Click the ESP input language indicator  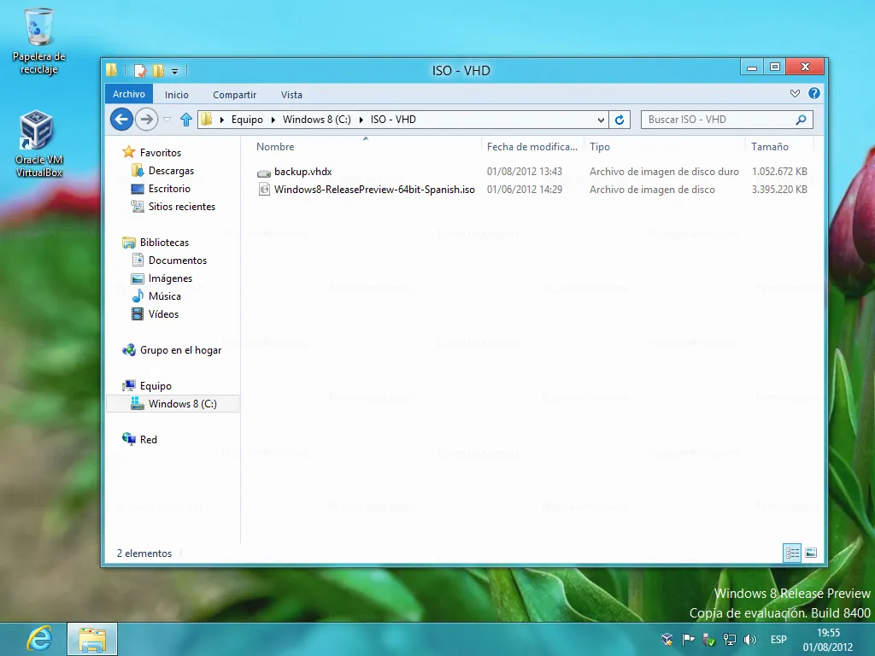778,640
